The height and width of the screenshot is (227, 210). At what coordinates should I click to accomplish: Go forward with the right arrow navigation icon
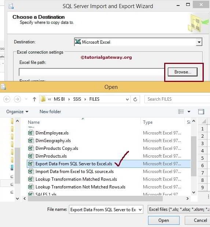pyautogui.click(x=17, y=99)
